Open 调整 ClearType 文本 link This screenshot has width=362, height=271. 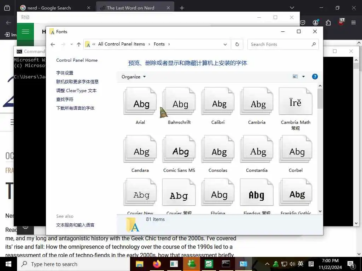[x=76, y=91]
